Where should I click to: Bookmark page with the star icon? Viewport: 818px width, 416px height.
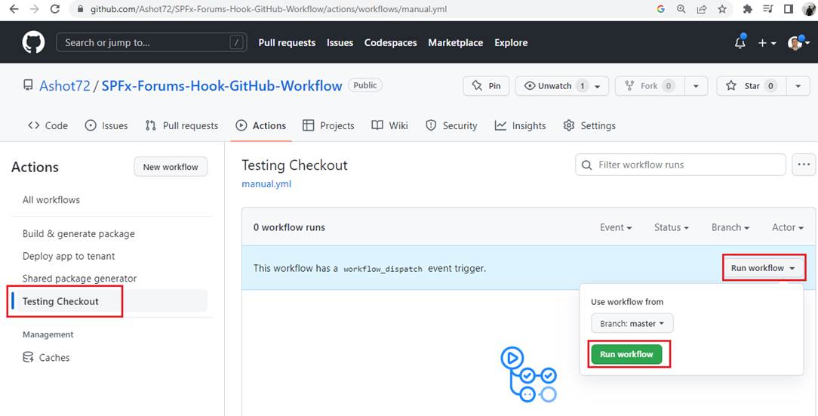[x=722, y=9]
